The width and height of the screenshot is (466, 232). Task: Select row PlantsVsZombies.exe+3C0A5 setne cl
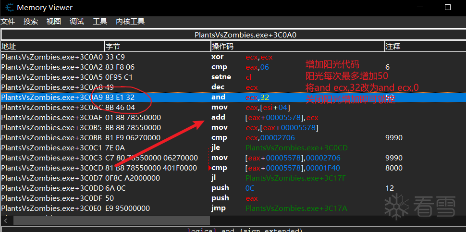[x=233, y=77]
